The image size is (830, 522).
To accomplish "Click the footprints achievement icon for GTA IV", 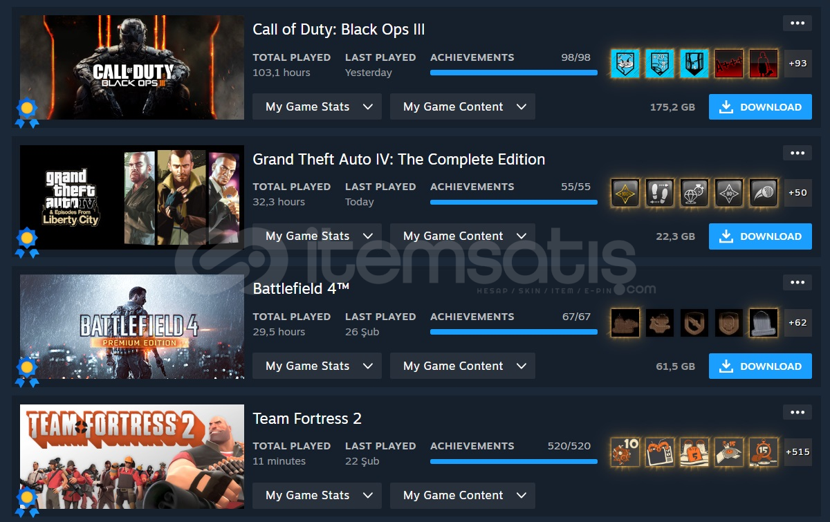I will (x=660, y=193).
